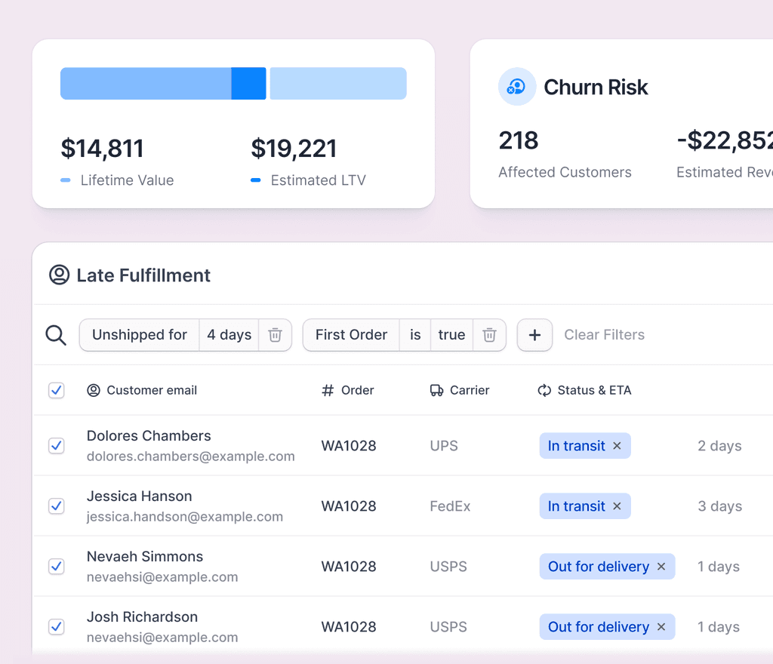
Task: Select the $19,221 Estimated LTV figure
Action: (294, 148)
